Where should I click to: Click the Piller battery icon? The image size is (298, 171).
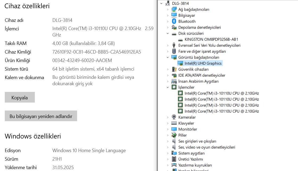point(174,135)
